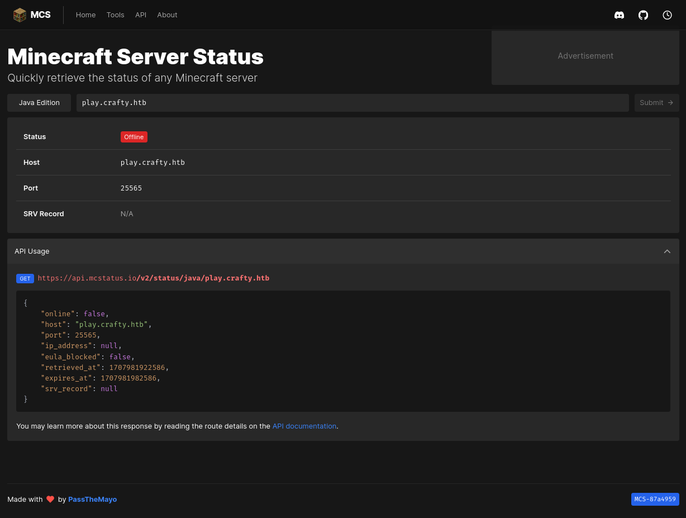Viewport: 686px width, 518px height.
Task: Click the Submit button
Action: [657, 103]
